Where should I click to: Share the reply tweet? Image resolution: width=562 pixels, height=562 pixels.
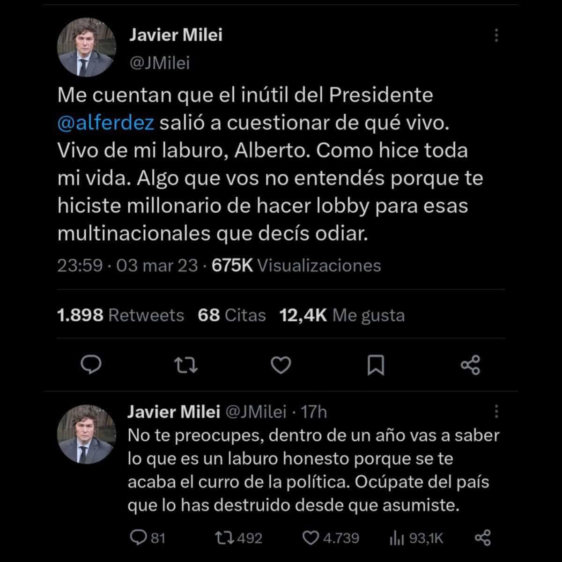coord(482,538)
